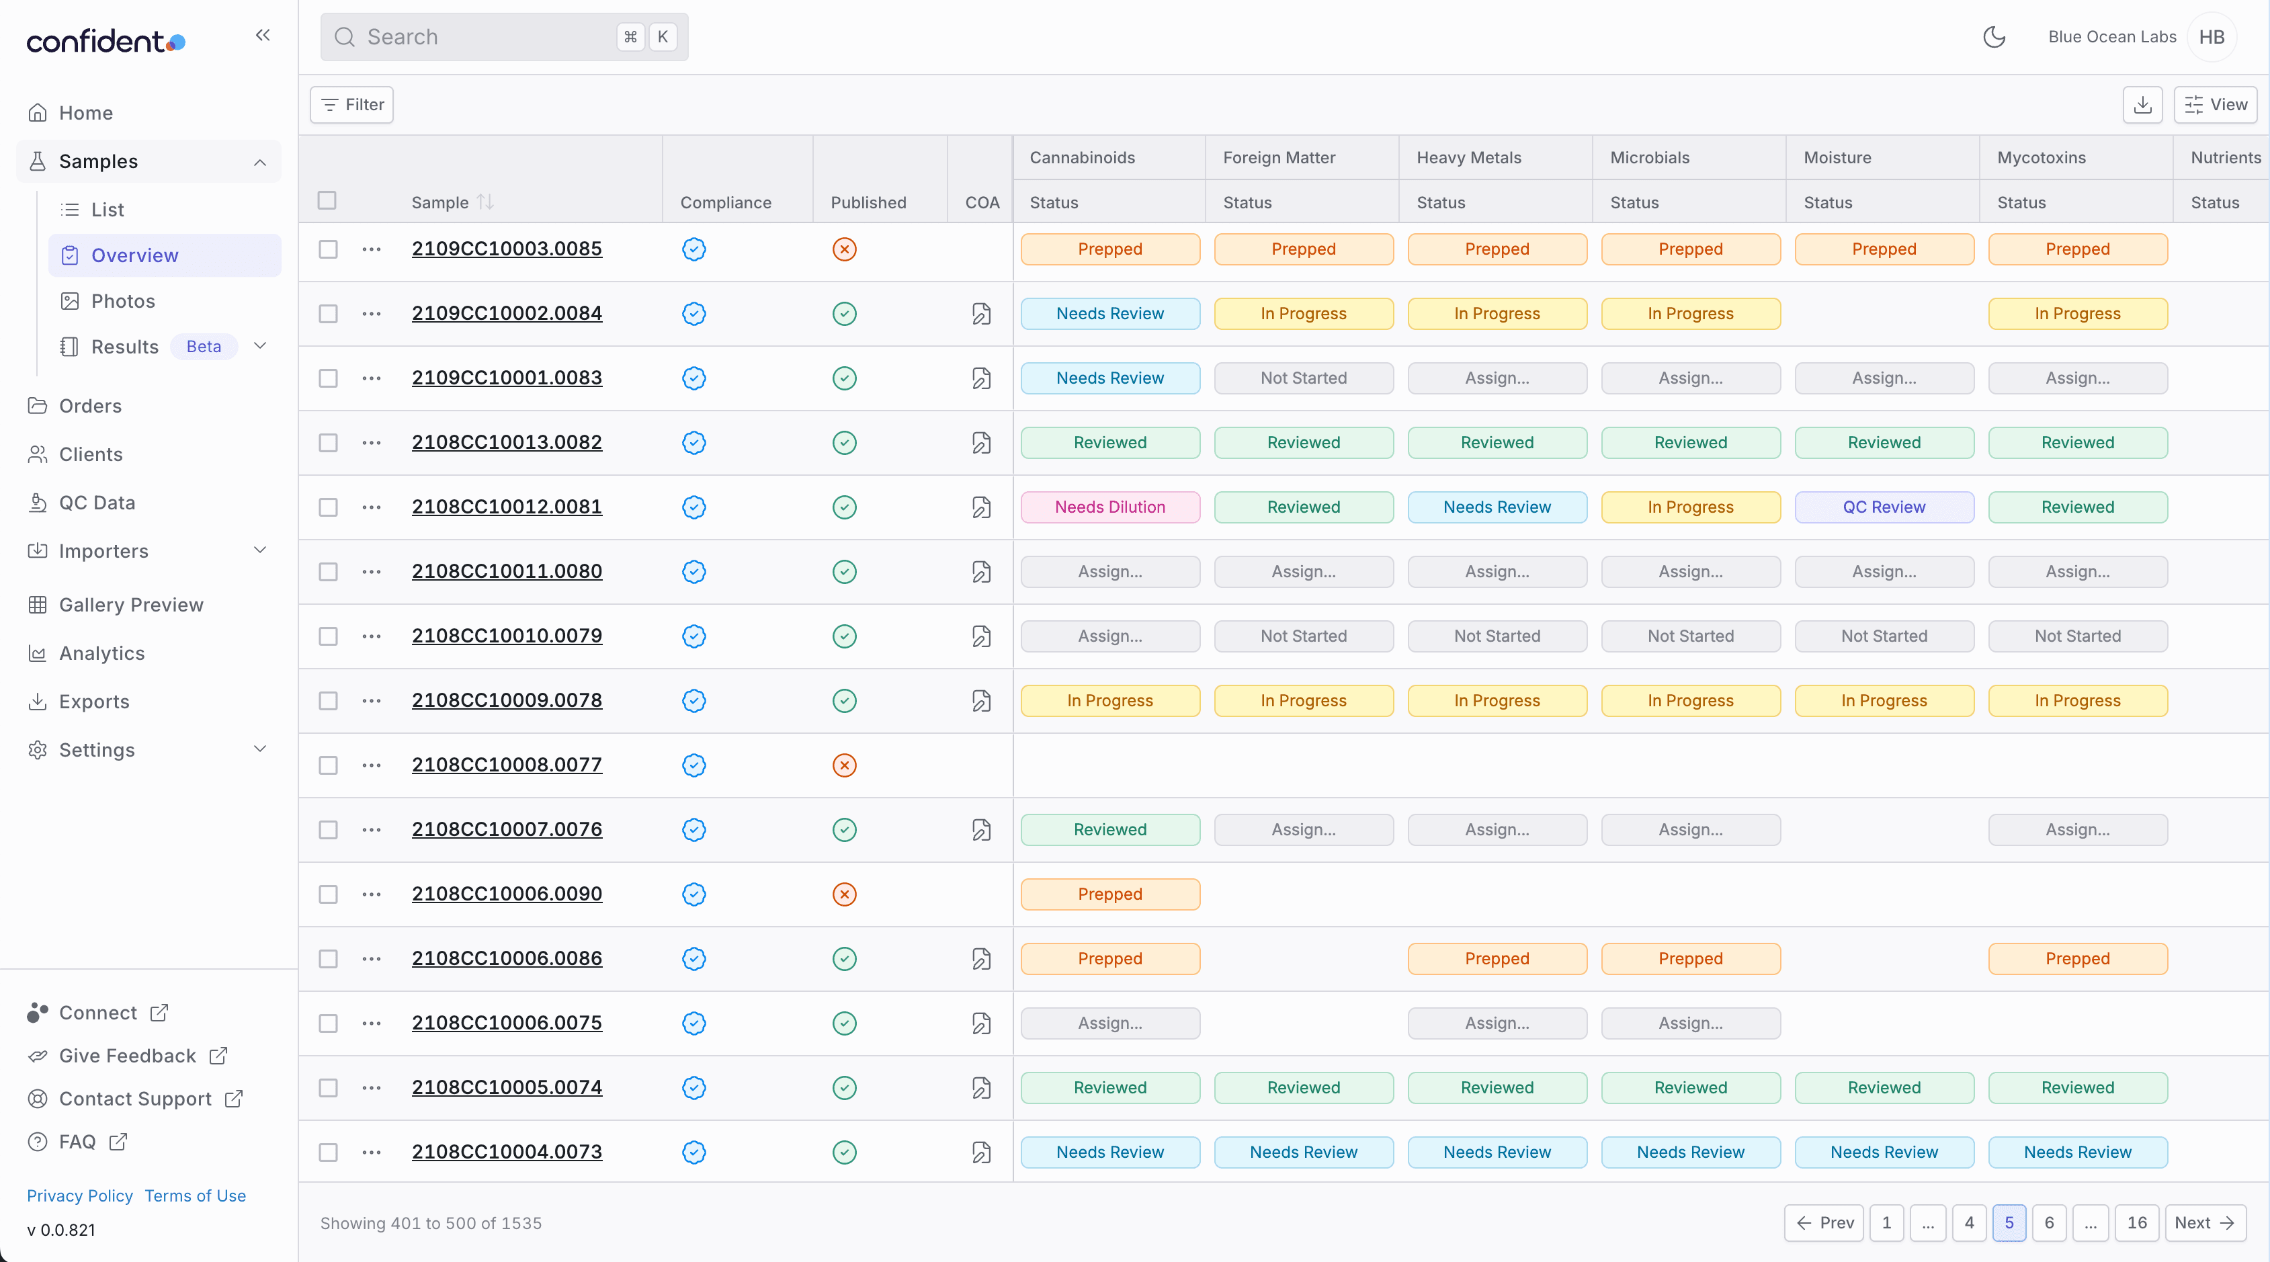This screenshot has height=1262, width=2270.
Task: Click published checkmark for 2108CC10011.0080
Action: pos(844,572)
